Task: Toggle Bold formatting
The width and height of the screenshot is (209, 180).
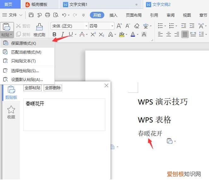Action: [54, 34]
